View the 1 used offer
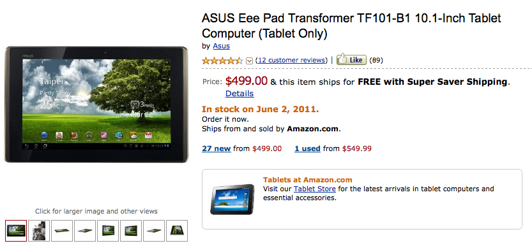This screenshot has width=532, height=248. (x=307, y=149)
